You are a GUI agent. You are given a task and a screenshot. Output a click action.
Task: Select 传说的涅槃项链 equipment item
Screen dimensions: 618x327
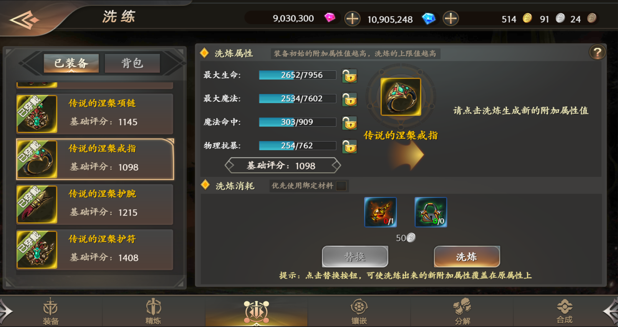pos(94,114)
